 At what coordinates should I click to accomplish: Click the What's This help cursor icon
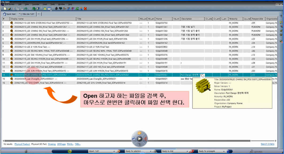(38, 9)
